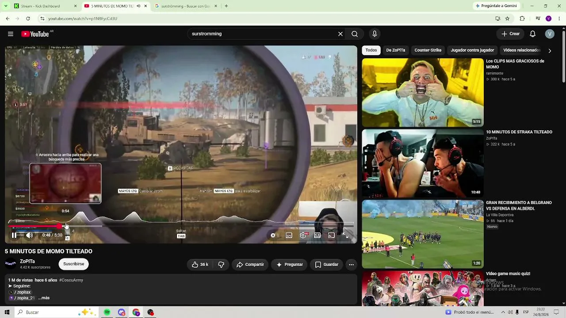Open YouTube notifications bell

click(533, 34)
